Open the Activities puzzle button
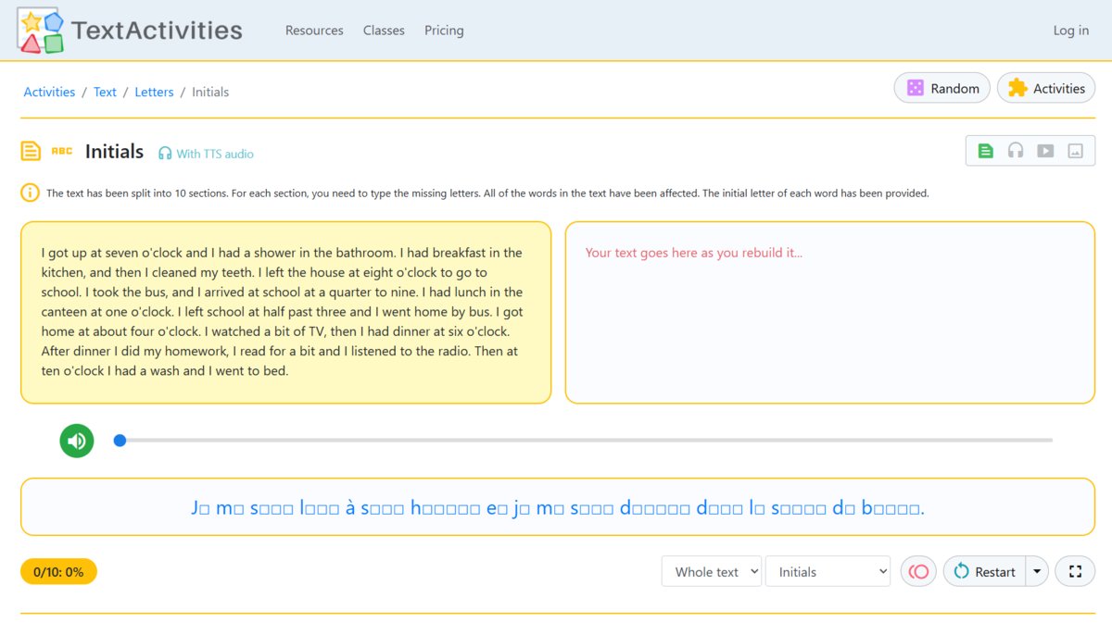The height and width of the screenshot is (635, 1112). 1046,88
